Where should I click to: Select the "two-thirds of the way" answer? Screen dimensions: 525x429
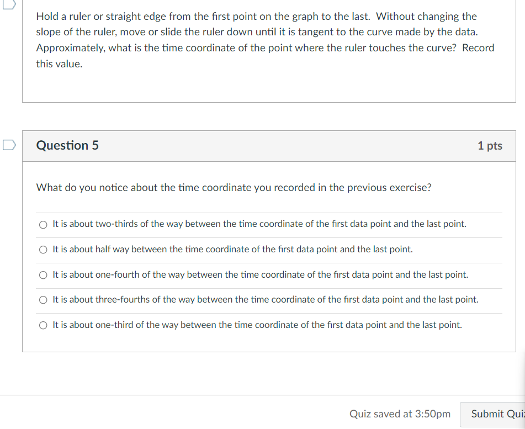(x=43, y=224)
